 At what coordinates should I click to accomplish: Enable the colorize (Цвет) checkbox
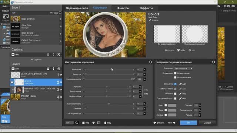(x=166, y=105)
